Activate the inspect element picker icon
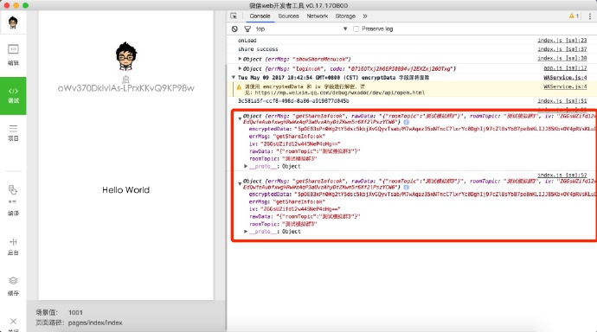The image size is (597, 332). coord(234,16)
